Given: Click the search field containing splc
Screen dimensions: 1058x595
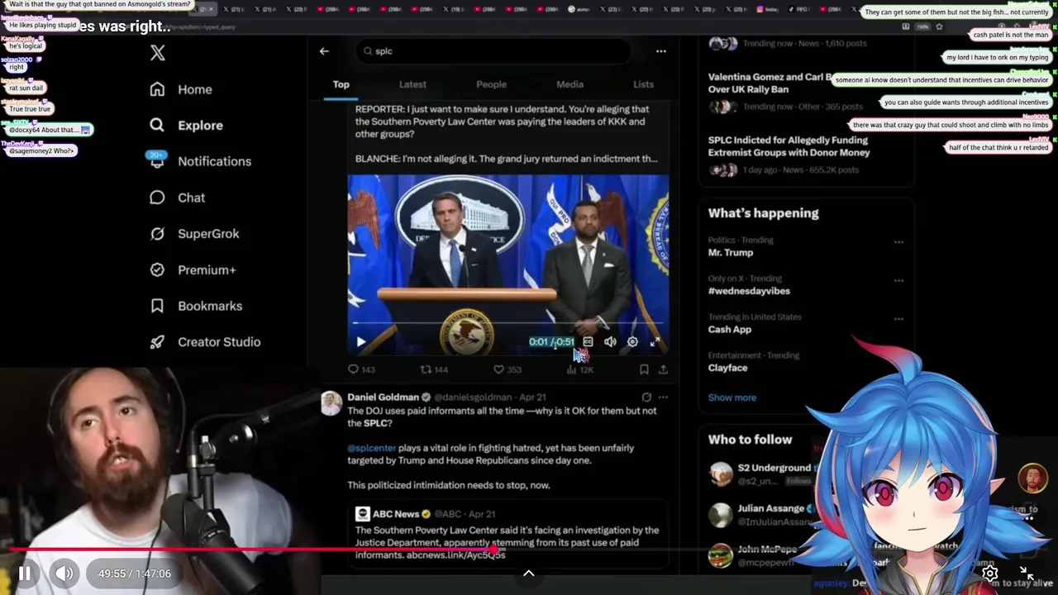Looking at the screenshot, I should point(494,51).
